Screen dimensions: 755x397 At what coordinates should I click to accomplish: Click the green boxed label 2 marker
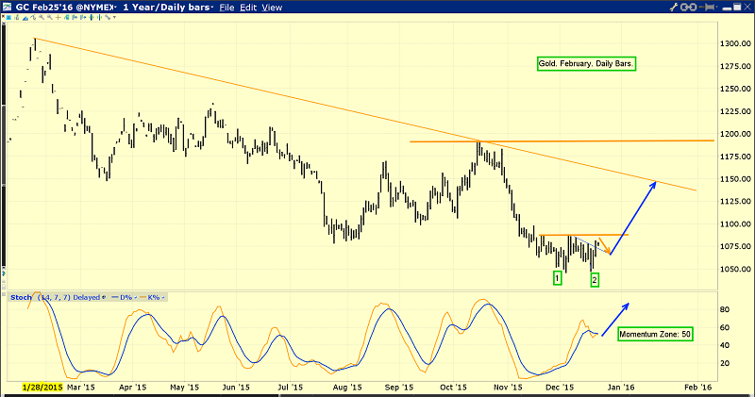click(x=595, y=278)
